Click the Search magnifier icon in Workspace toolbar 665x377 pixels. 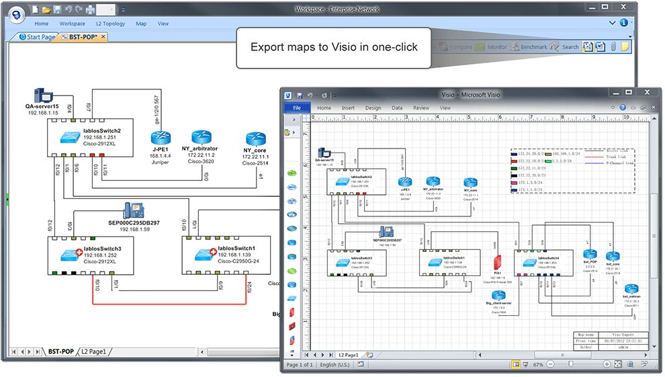(554, 46)
